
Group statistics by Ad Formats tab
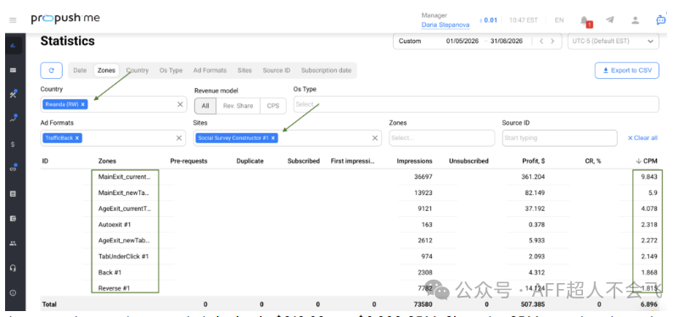[x=210, y=70]
